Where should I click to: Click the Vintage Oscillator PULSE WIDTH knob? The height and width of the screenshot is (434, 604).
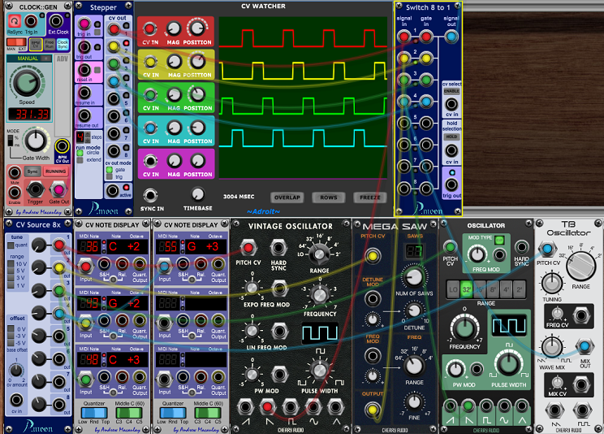pyautogui.click(x=319, y=371)
